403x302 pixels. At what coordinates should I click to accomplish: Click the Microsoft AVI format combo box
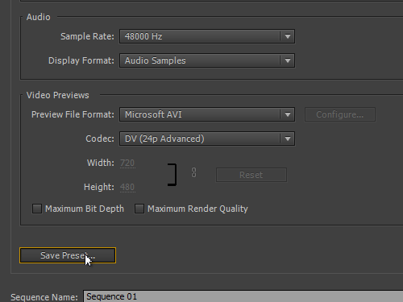pyautogui.click(x=207, y=114)
